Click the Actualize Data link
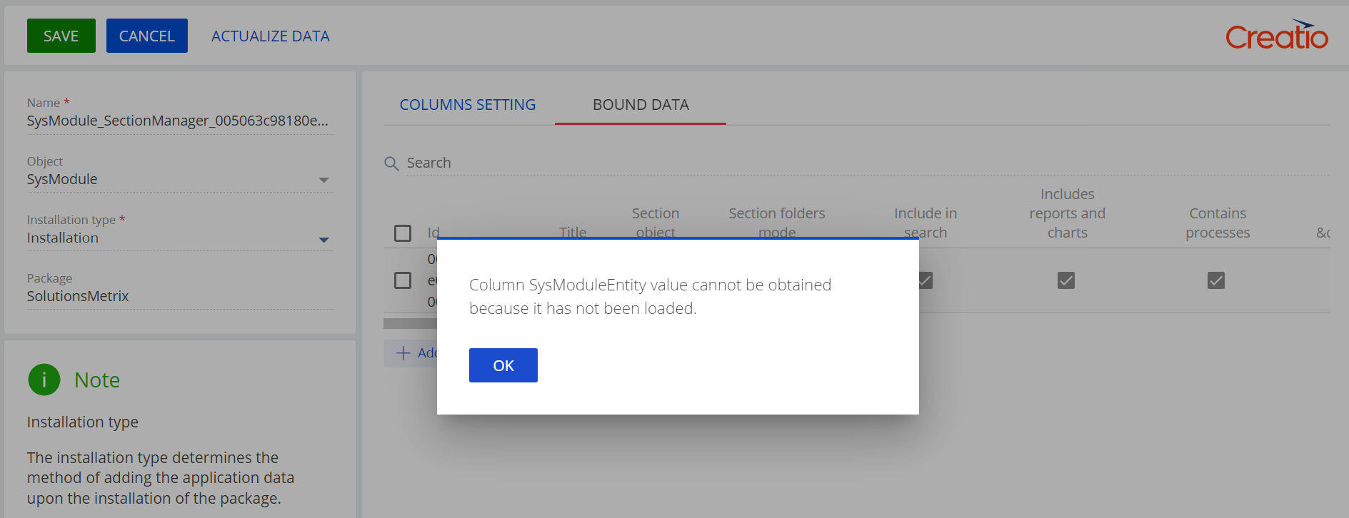 pos(271,36)
